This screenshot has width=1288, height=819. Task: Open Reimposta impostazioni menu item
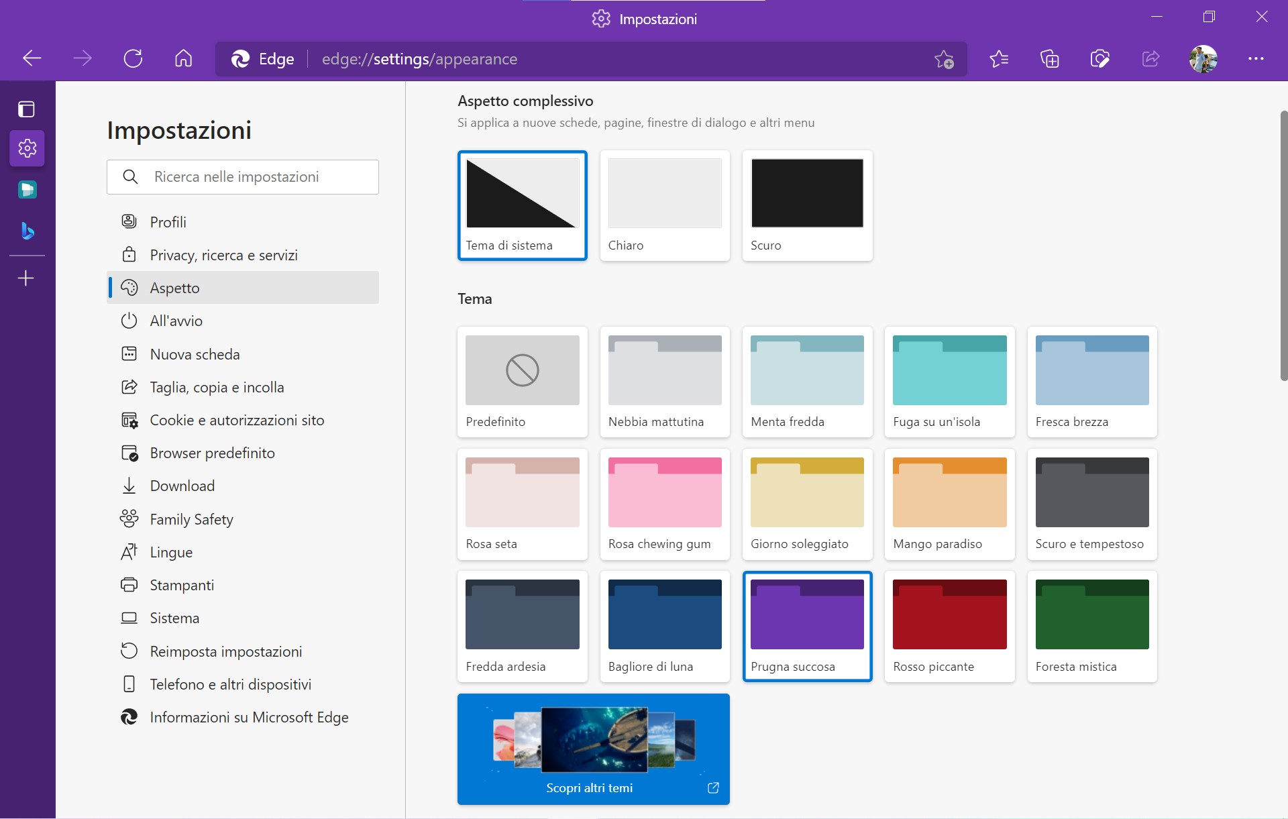tap(225, 650)
